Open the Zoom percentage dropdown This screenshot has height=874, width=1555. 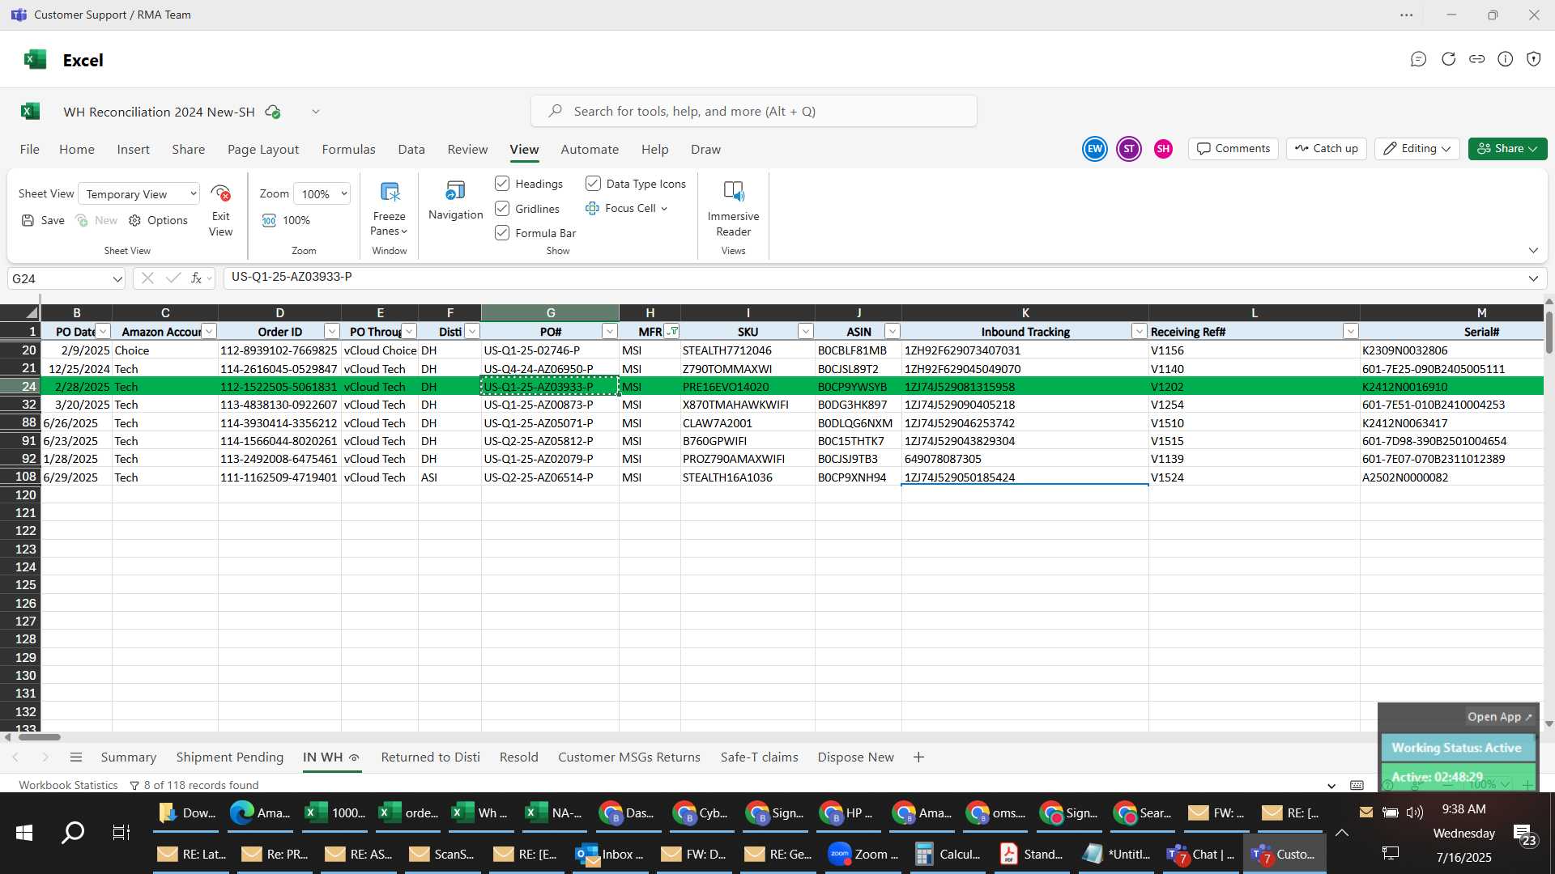click(322, 194)
